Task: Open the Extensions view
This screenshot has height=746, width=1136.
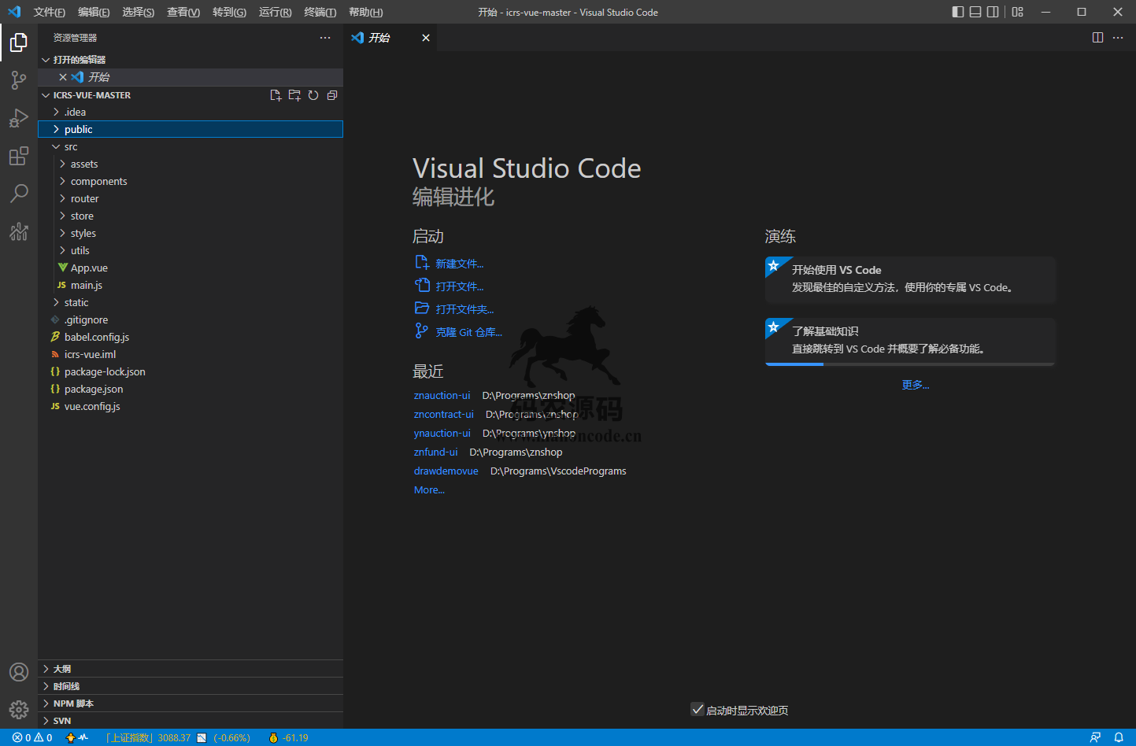Action: coord(19,156)
